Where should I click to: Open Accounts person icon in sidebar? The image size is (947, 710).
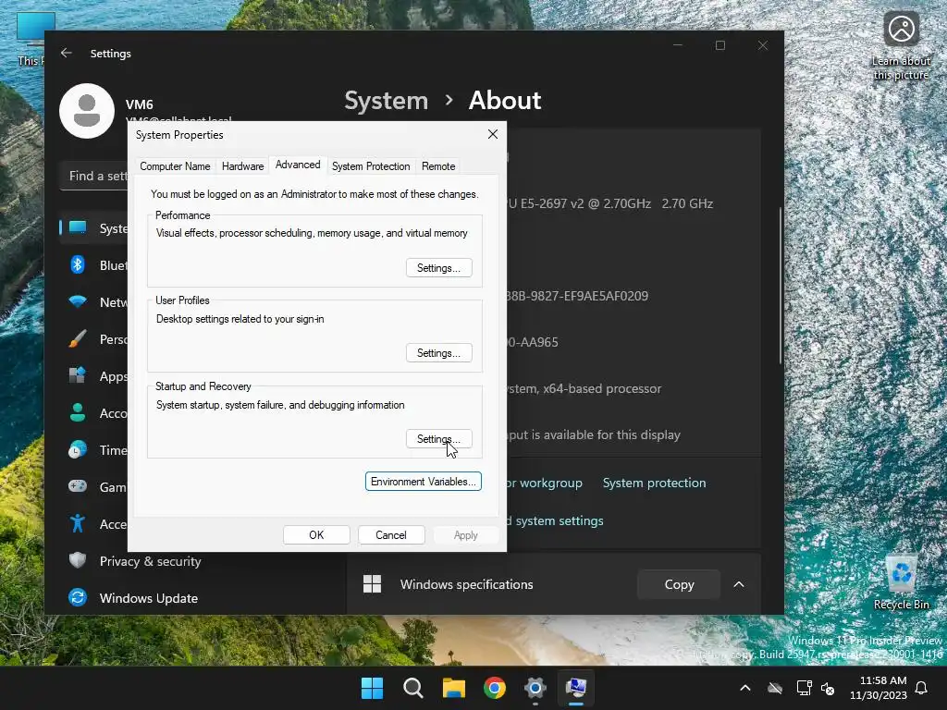(78, 412)
